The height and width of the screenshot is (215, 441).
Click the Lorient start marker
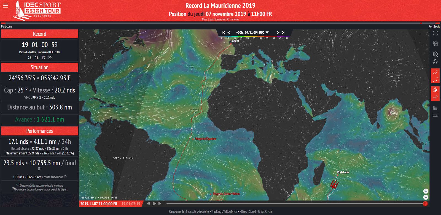tap(231, 43)
